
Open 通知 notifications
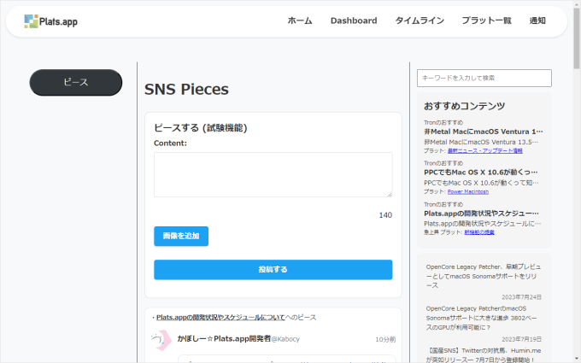pyautogui.click(x=537, y=20)
